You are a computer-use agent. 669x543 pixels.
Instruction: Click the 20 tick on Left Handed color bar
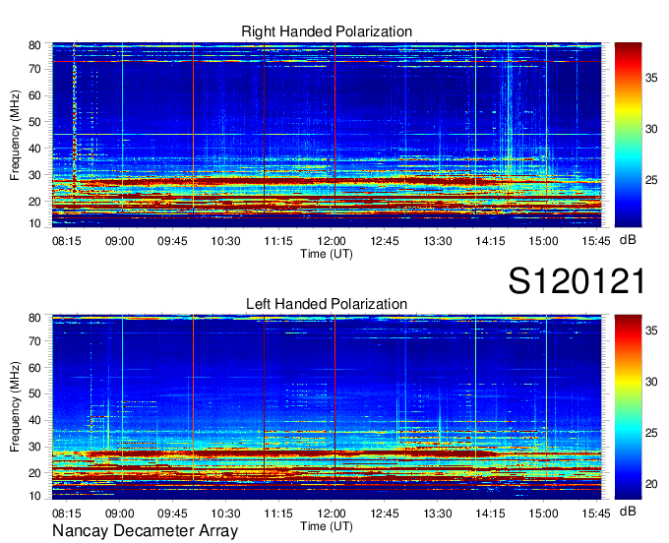(651, 484)
